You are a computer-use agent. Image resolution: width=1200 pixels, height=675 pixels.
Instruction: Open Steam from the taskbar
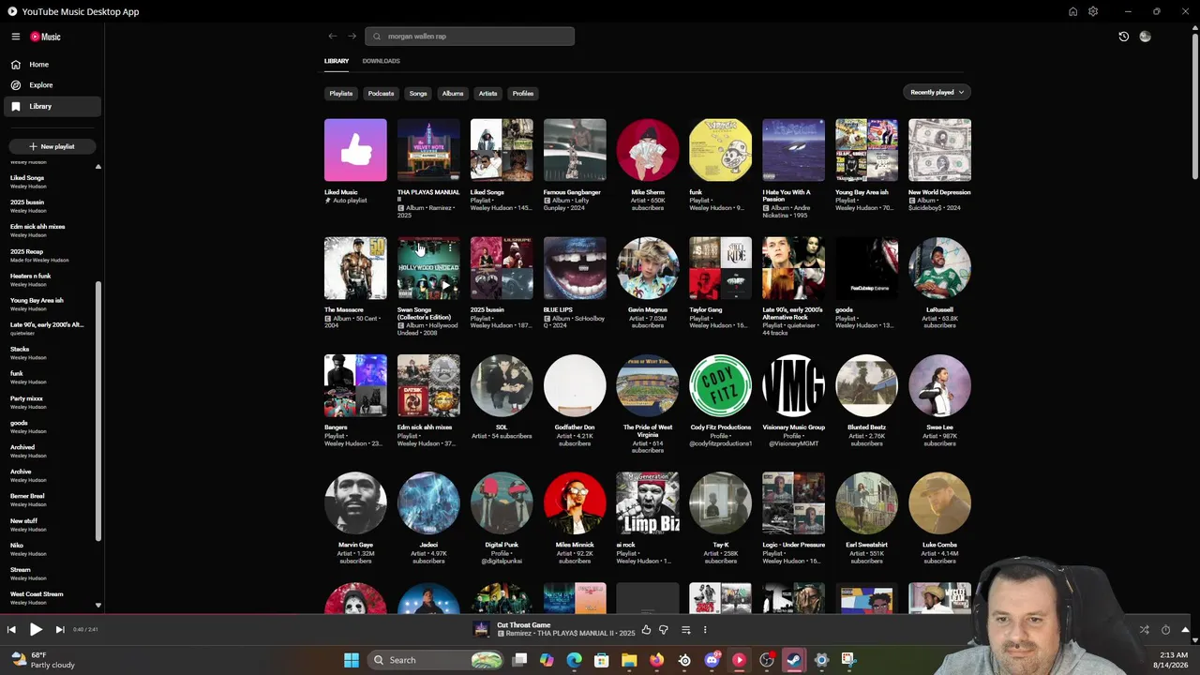[794, 660]
